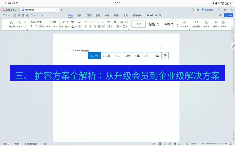The width and height of the screenshot is (235, 146).
Task: Toggle left text alignment
Action: pos(86,27)
